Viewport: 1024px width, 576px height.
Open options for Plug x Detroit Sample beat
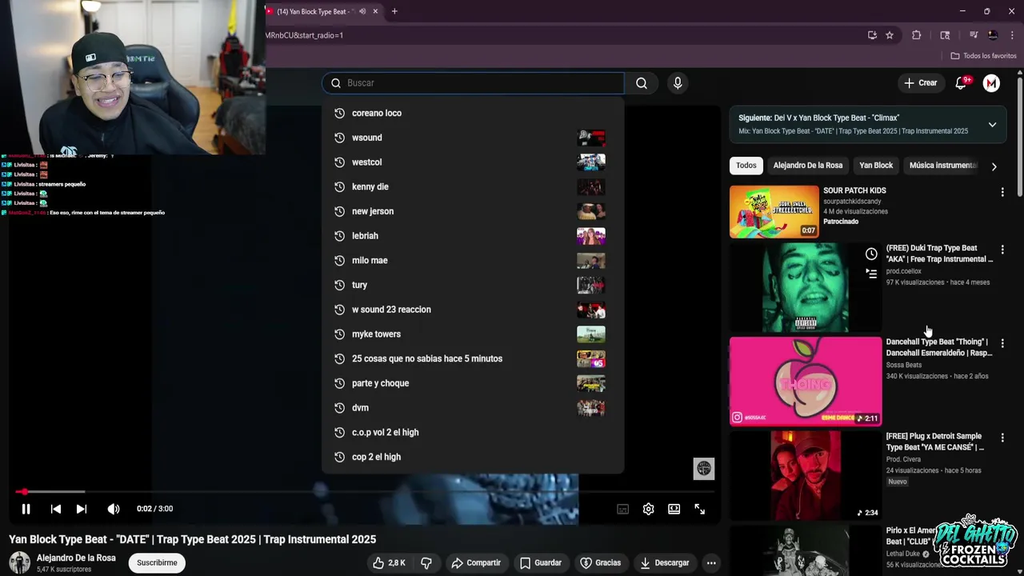1002,438
